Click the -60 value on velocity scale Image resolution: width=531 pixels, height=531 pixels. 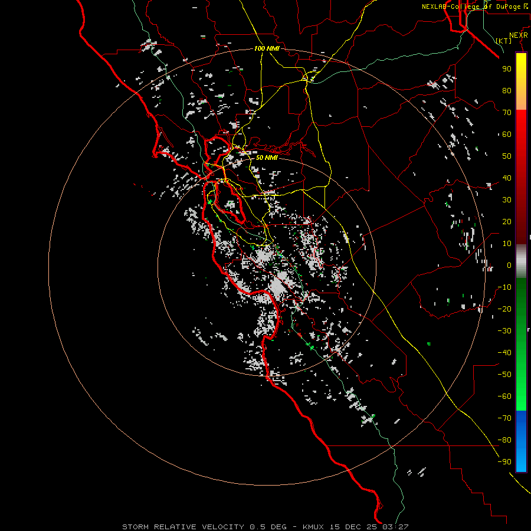[x=504, y=396]
